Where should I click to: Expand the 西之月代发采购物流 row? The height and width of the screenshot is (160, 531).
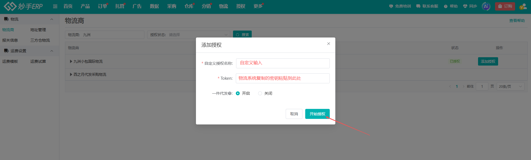coord(71,74)
